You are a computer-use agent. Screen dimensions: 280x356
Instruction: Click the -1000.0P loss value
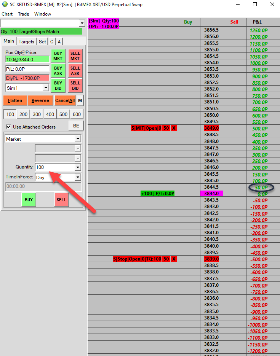tap(258, 325)
